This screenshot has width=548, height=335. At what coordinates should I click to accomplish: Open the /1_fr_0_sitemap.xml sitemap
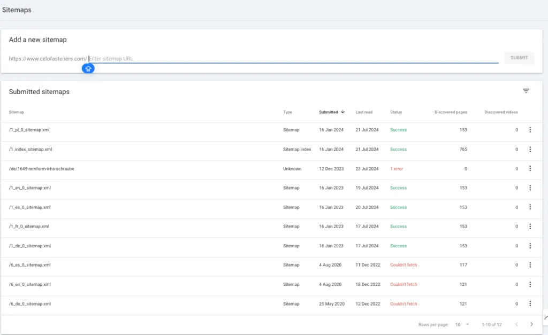(29, 227)
